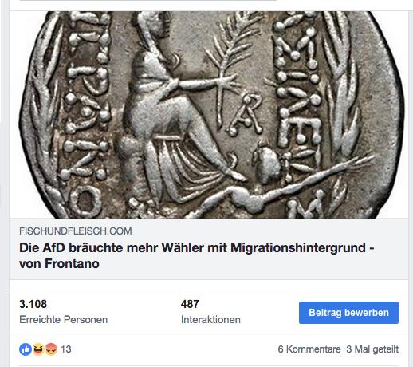413x367 pixels.
Task: Click the Erreichte Personen label
Action: point(63,320)
